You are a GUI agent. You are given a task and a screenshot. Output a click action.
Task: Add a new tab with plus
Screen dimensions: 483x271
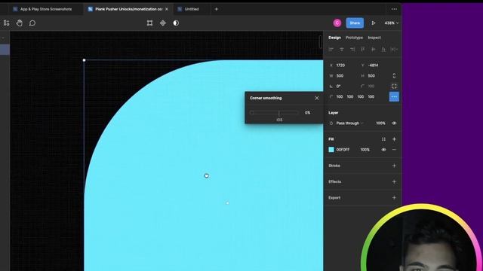tap(217, 9)
